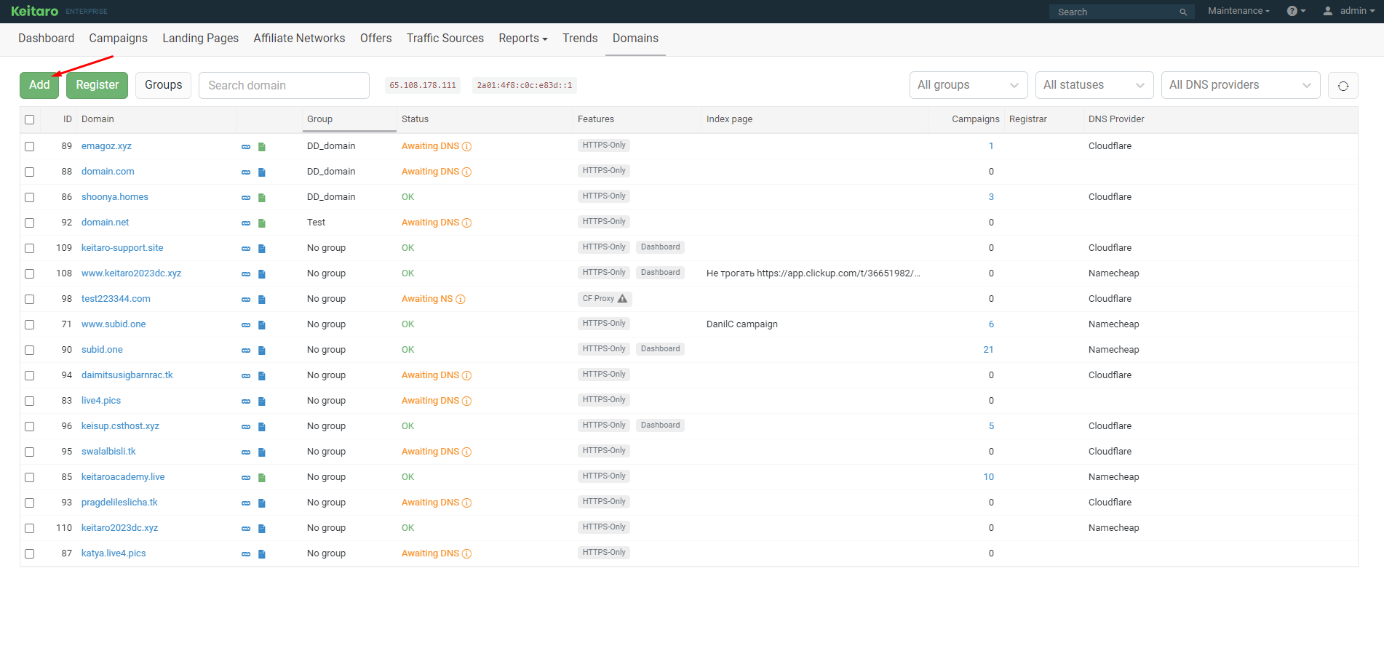This screenshot has height=648, width=1384.
Task: Click the Groups button
Action: click(x=164, y=85)
